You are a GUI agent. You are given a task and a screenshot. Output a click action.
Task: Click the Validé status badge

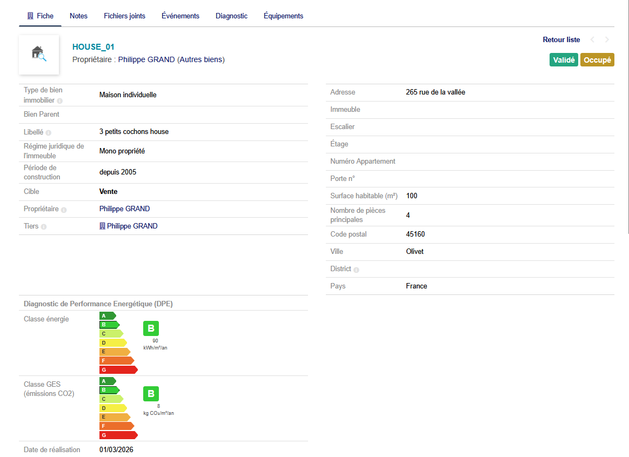[x=564, y=60]
